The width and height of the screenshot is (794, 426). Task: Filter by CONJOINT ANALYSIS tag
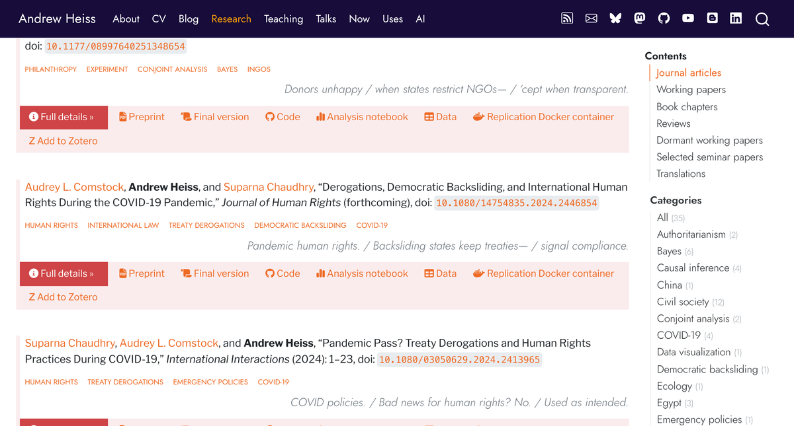[172, 69]
